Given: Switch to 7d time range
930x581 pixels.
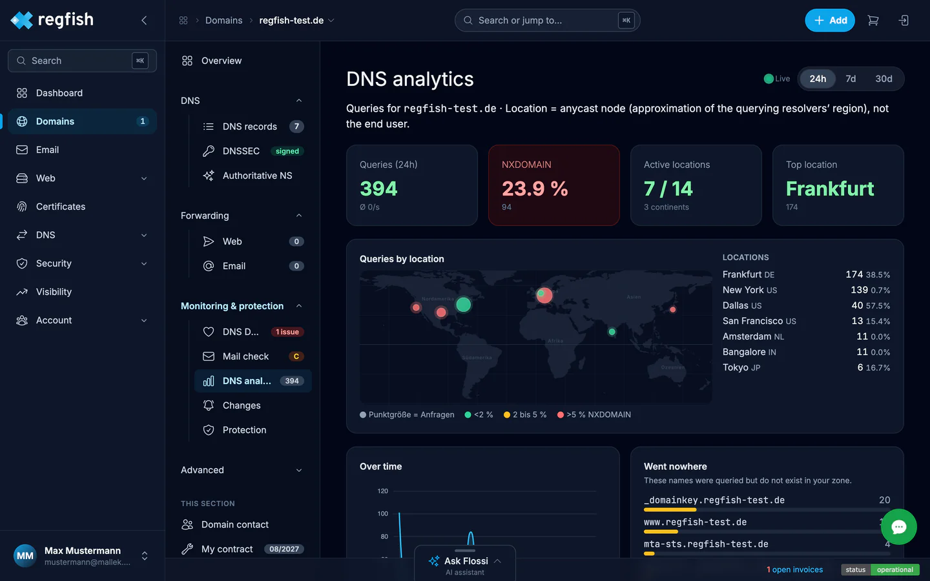Looking at the screenshot, I should coord(851,79).
